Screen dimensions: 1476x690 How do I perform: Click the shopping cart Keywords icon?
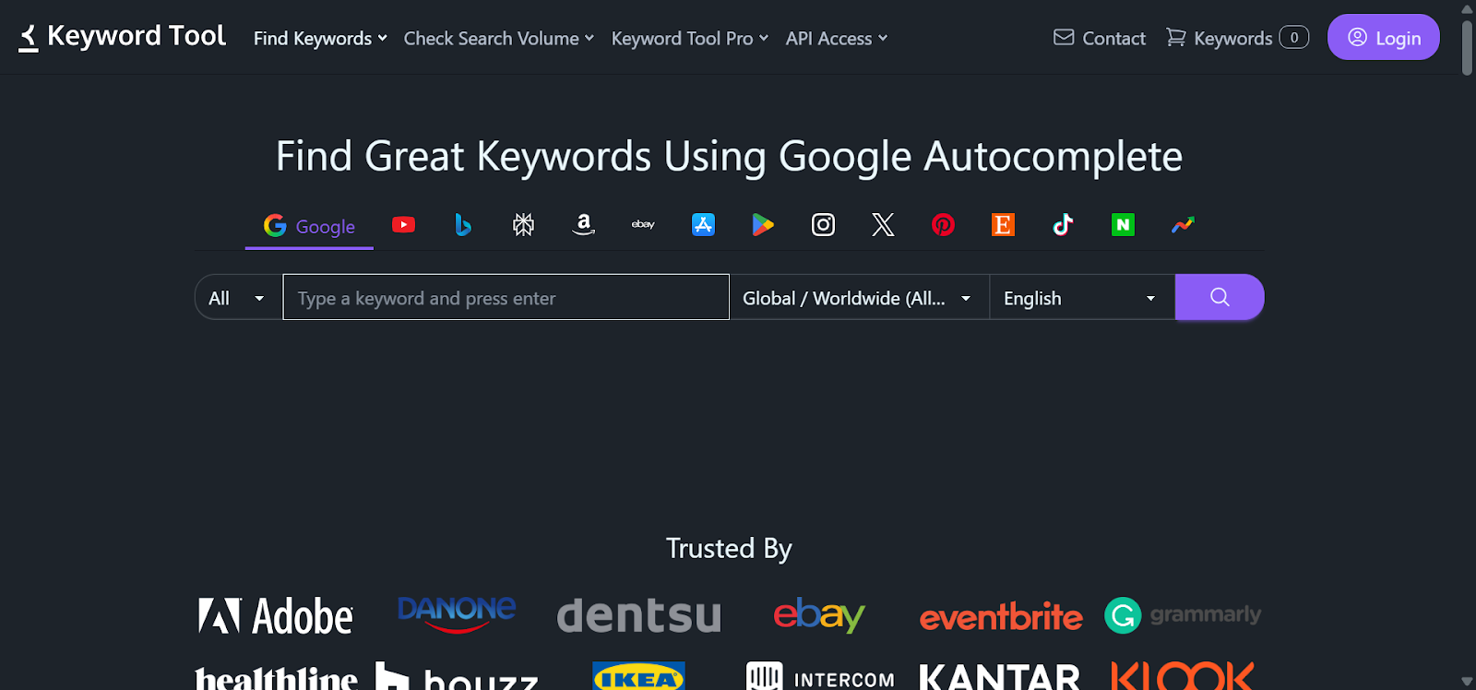(1175, 38)
